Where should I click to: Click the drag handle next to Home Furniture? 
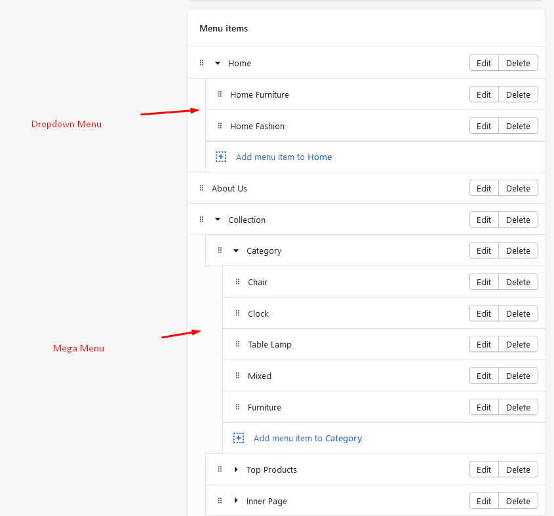220,94
